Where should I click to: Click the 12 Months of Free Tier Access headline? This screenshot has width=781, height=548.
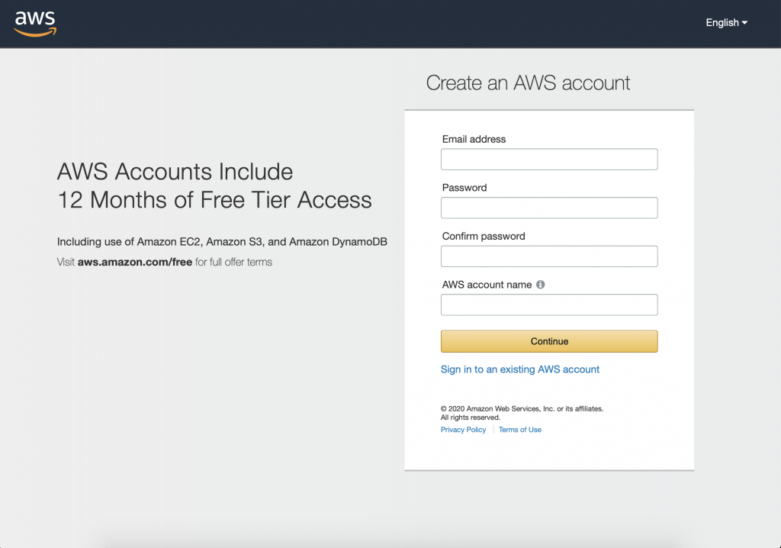tap(214, 200)
